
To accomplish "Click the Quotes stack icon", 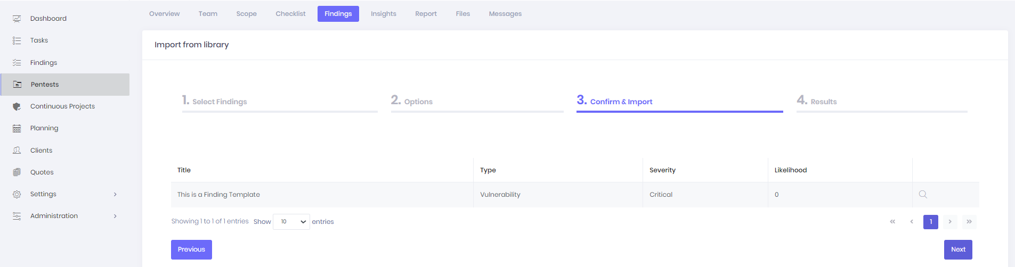I will [17, 172].
